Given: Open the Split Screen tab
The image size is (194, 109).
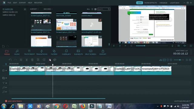Looking at the screenshot, I should (91, 52).
